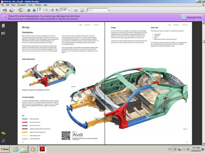Open the View menu
The height and width of the screenshot is (153, 205).
[x=13, y=5]
